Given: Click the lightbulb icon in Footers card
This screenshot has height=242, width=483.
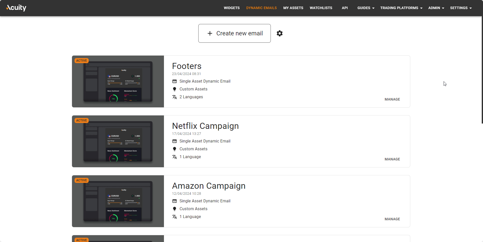Looking at the screenshot, I should pyautogui.click(x=175, y=89).
